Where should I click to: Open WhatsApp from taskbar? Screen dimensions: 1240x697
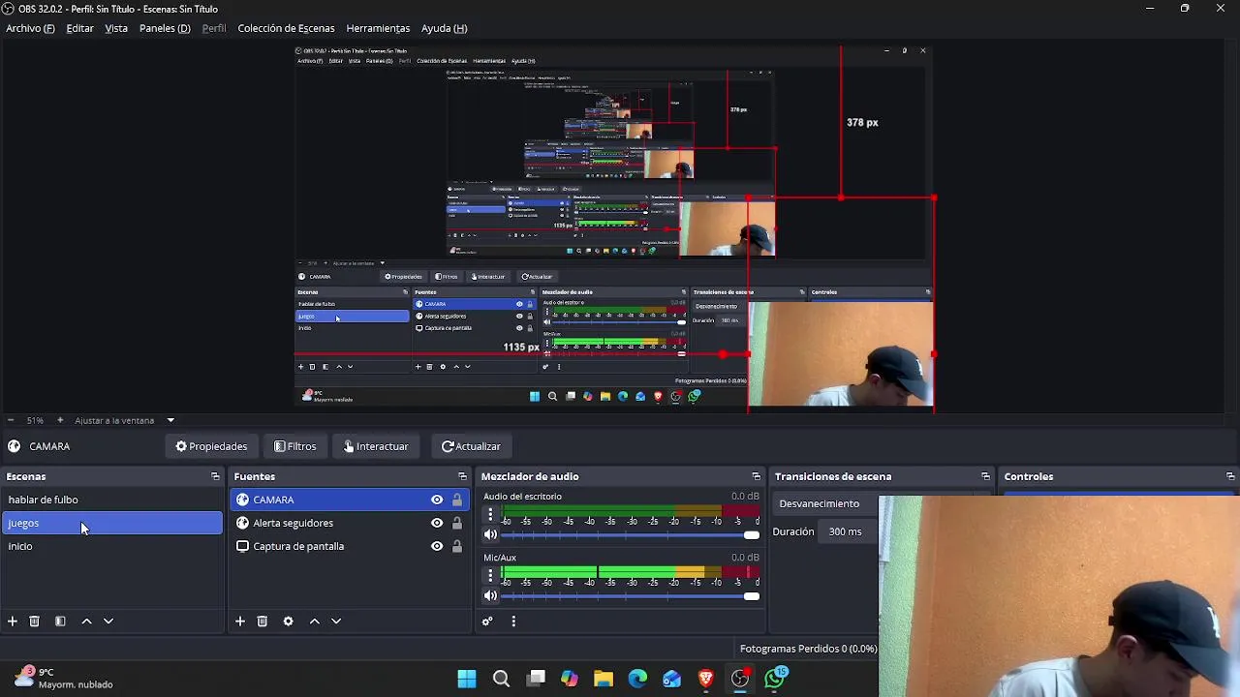pyautogui.click(x=775, y=679)
